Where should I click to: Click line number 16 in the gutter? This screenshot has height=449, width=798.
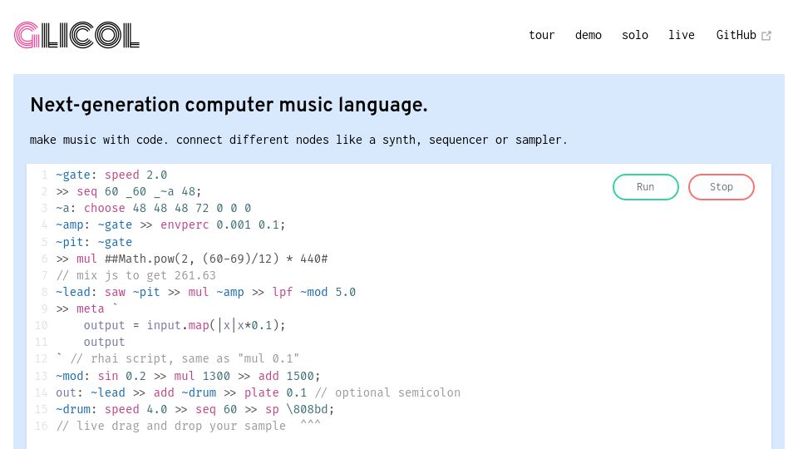(x=42, y=426)
